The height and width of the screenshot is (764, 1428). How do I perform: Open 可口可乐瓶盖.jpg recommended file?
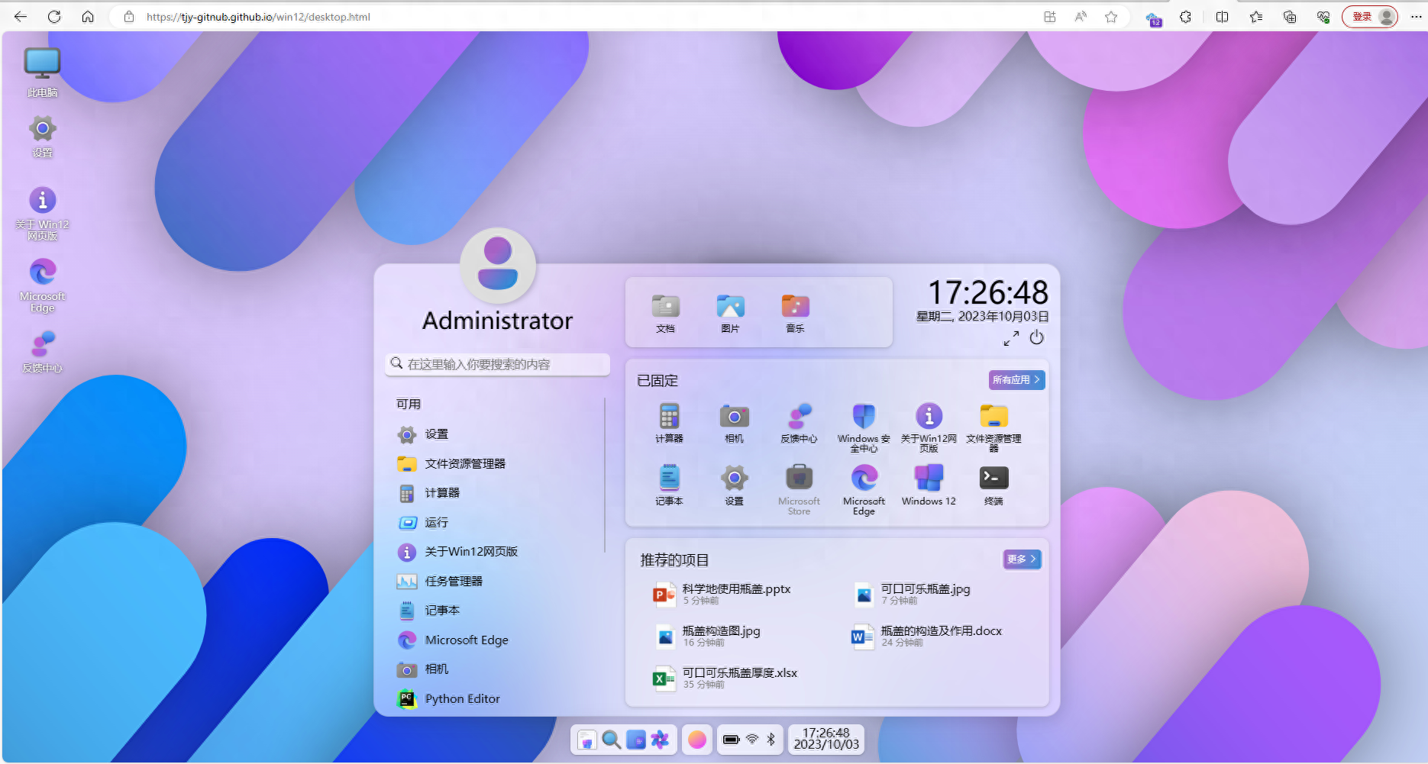click(913, 594)
